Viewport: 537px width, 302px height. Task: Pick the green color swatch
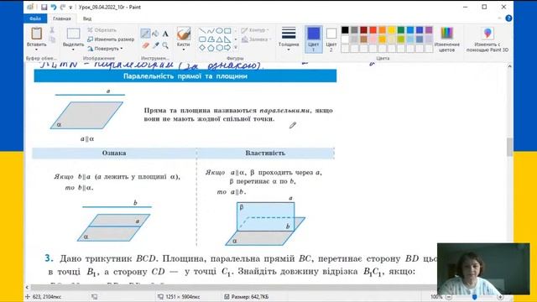pos(401,30)
